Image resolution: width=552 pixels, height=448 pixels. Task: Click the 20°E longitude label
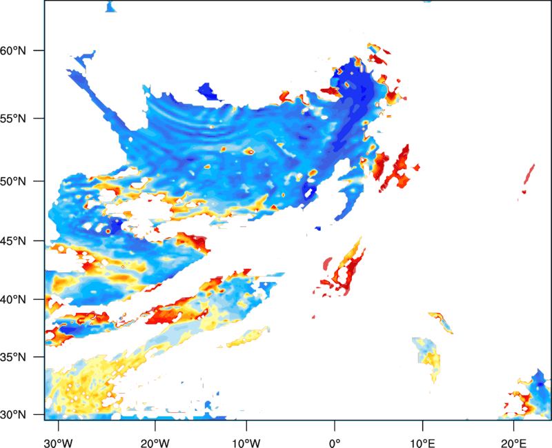coord(513,443)
